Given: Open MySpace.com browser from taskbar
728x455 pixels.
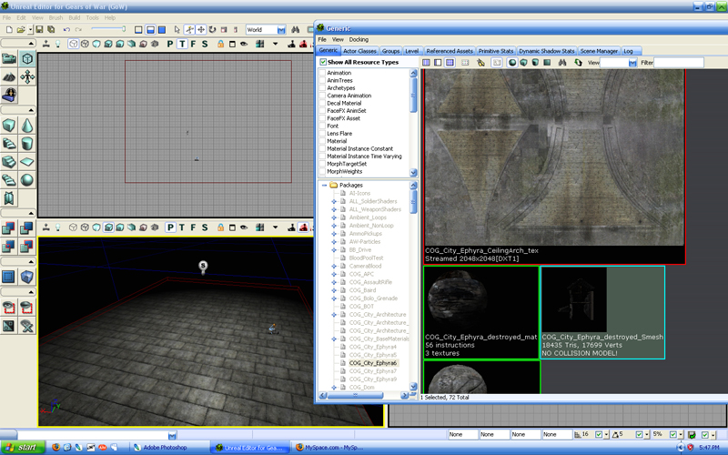Looking at the screenshot, I should click(x=330, y=448).
